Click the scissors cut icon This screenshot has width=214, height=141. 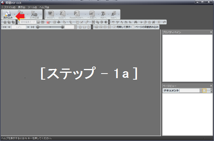pyautogui.click(x=141, y=22)
